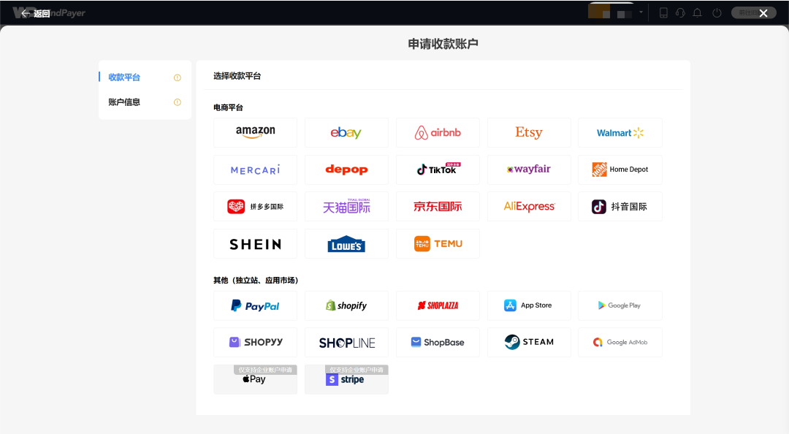Click the power logout icon

717,12
